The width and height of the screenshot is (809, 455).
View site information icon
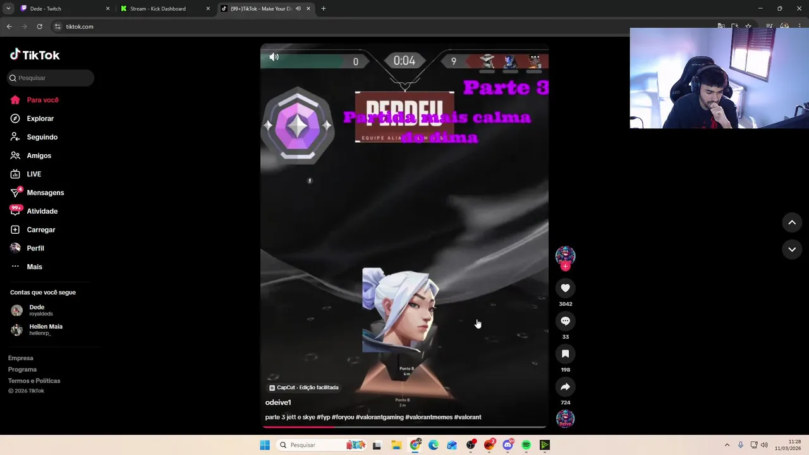58,27
